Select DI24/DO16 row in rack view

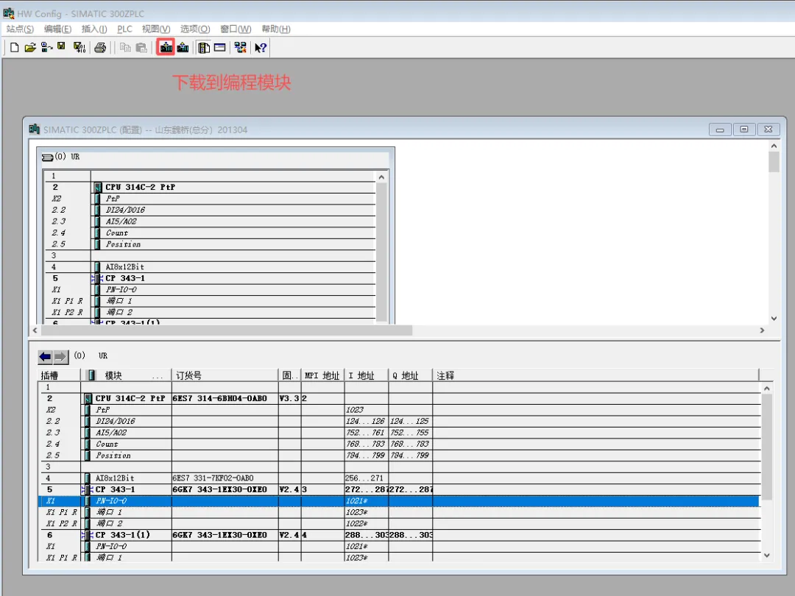pos(210,210)
